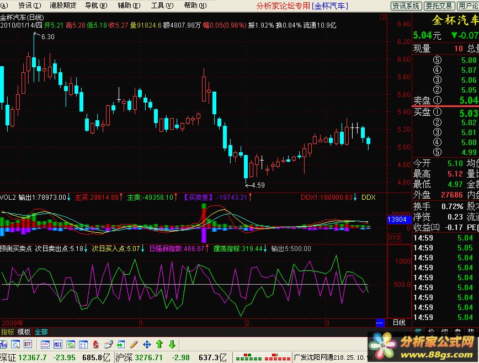Click the multi-panel grid layout icon

click(x=83, y=345)
